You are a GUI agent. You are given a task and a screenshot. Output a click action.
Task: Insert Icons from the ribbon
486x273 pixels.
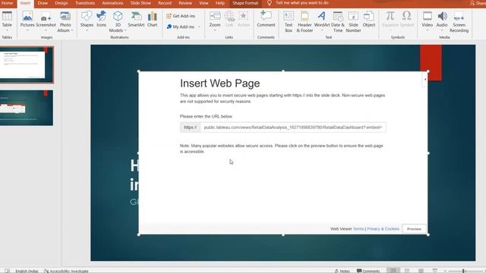coord(101,19)
